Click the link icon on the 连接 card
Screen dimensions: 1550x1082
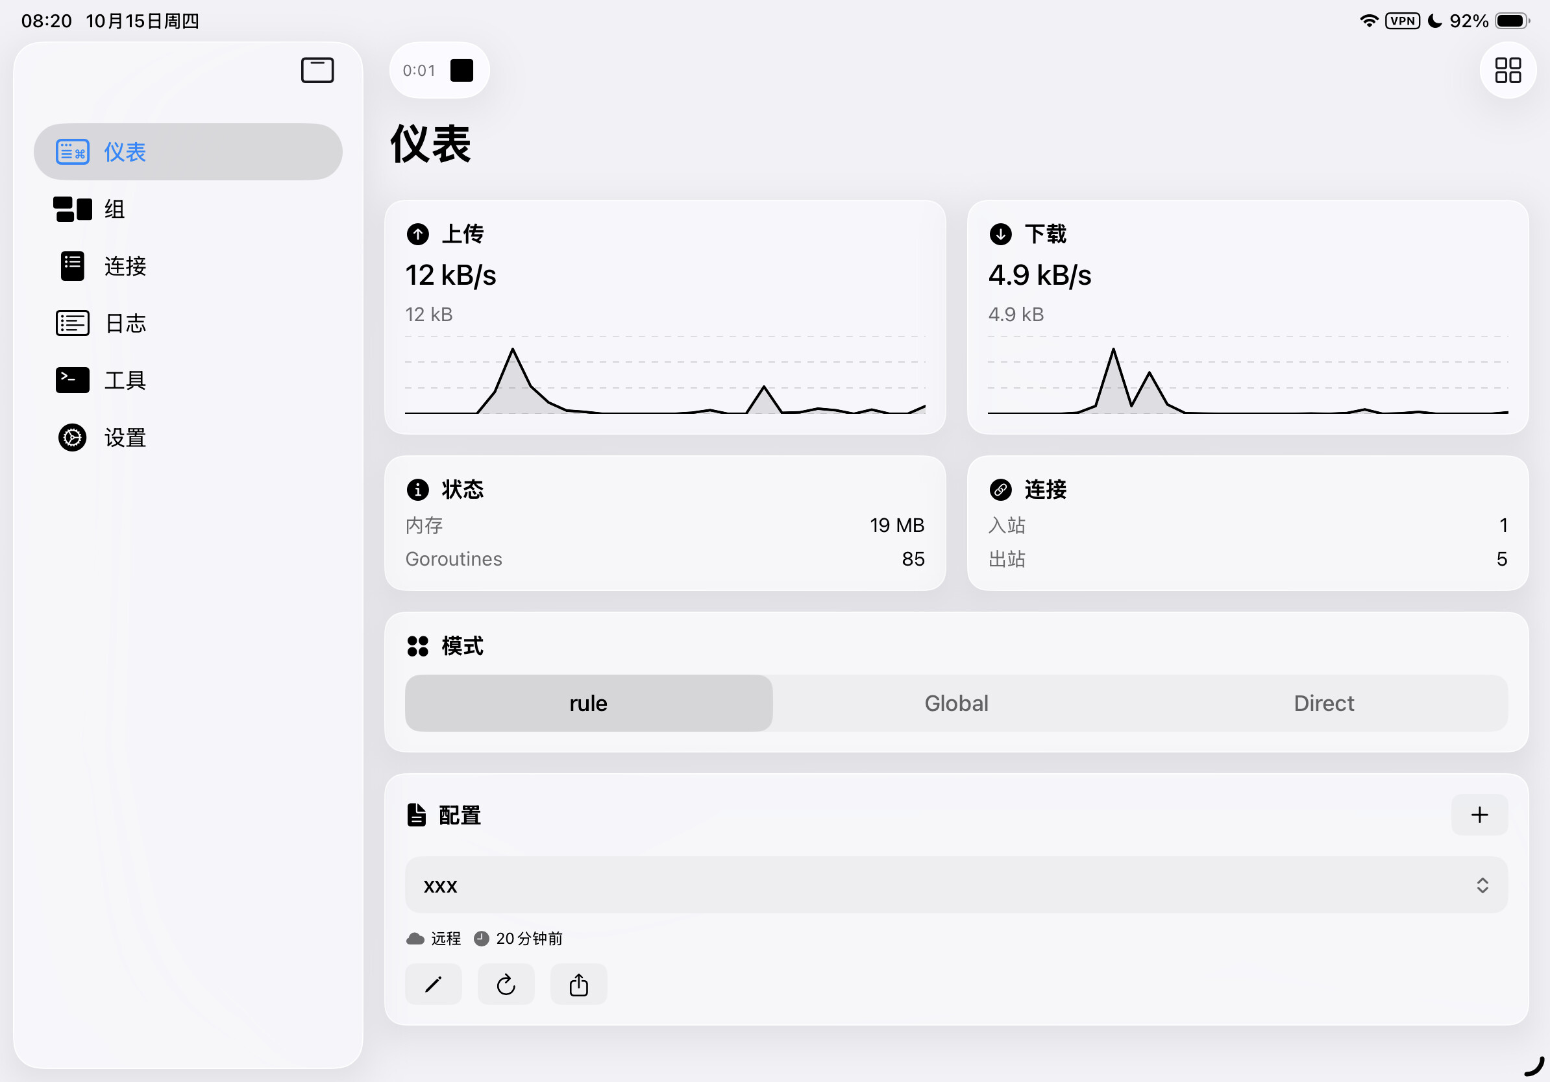(x=1000, y=490)
